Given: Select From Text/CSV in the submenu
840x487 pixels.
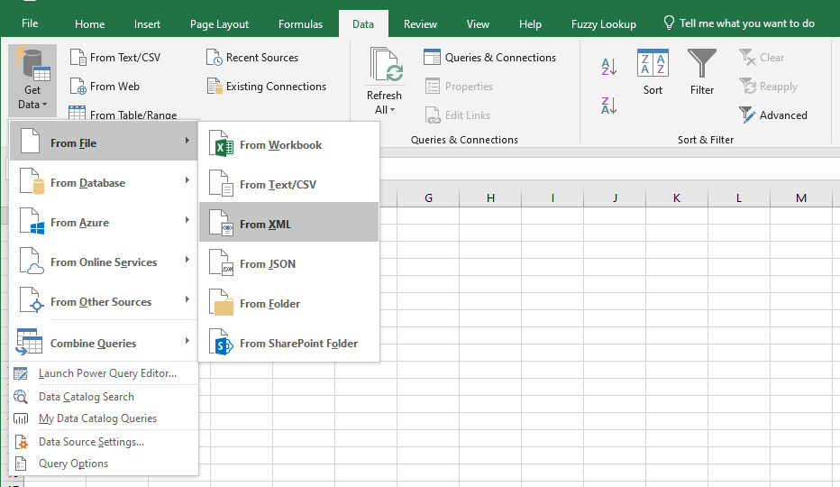Looking at the screenshot, I should click(x=288, y=185).
